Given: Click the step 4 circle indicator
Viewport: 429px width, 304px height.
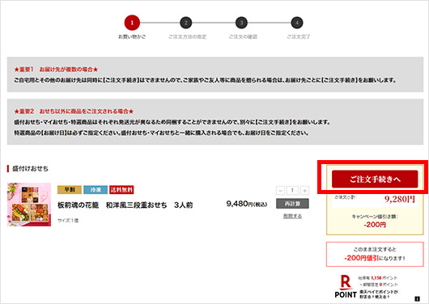Looking at the screenshot, I should [x=297, y=23].
